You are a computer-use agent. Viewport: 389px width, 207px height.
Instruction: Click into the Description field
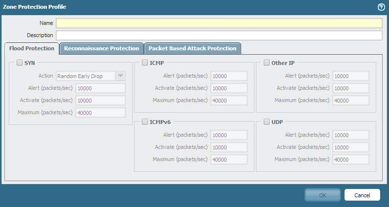[219, 35]
